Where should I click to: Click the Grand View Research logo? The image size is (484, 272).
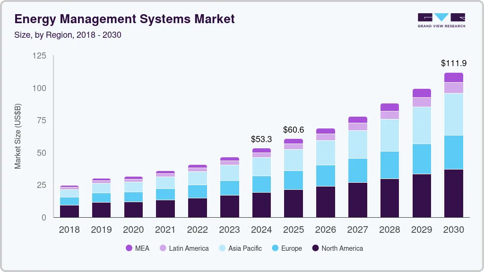coord(441,20)
